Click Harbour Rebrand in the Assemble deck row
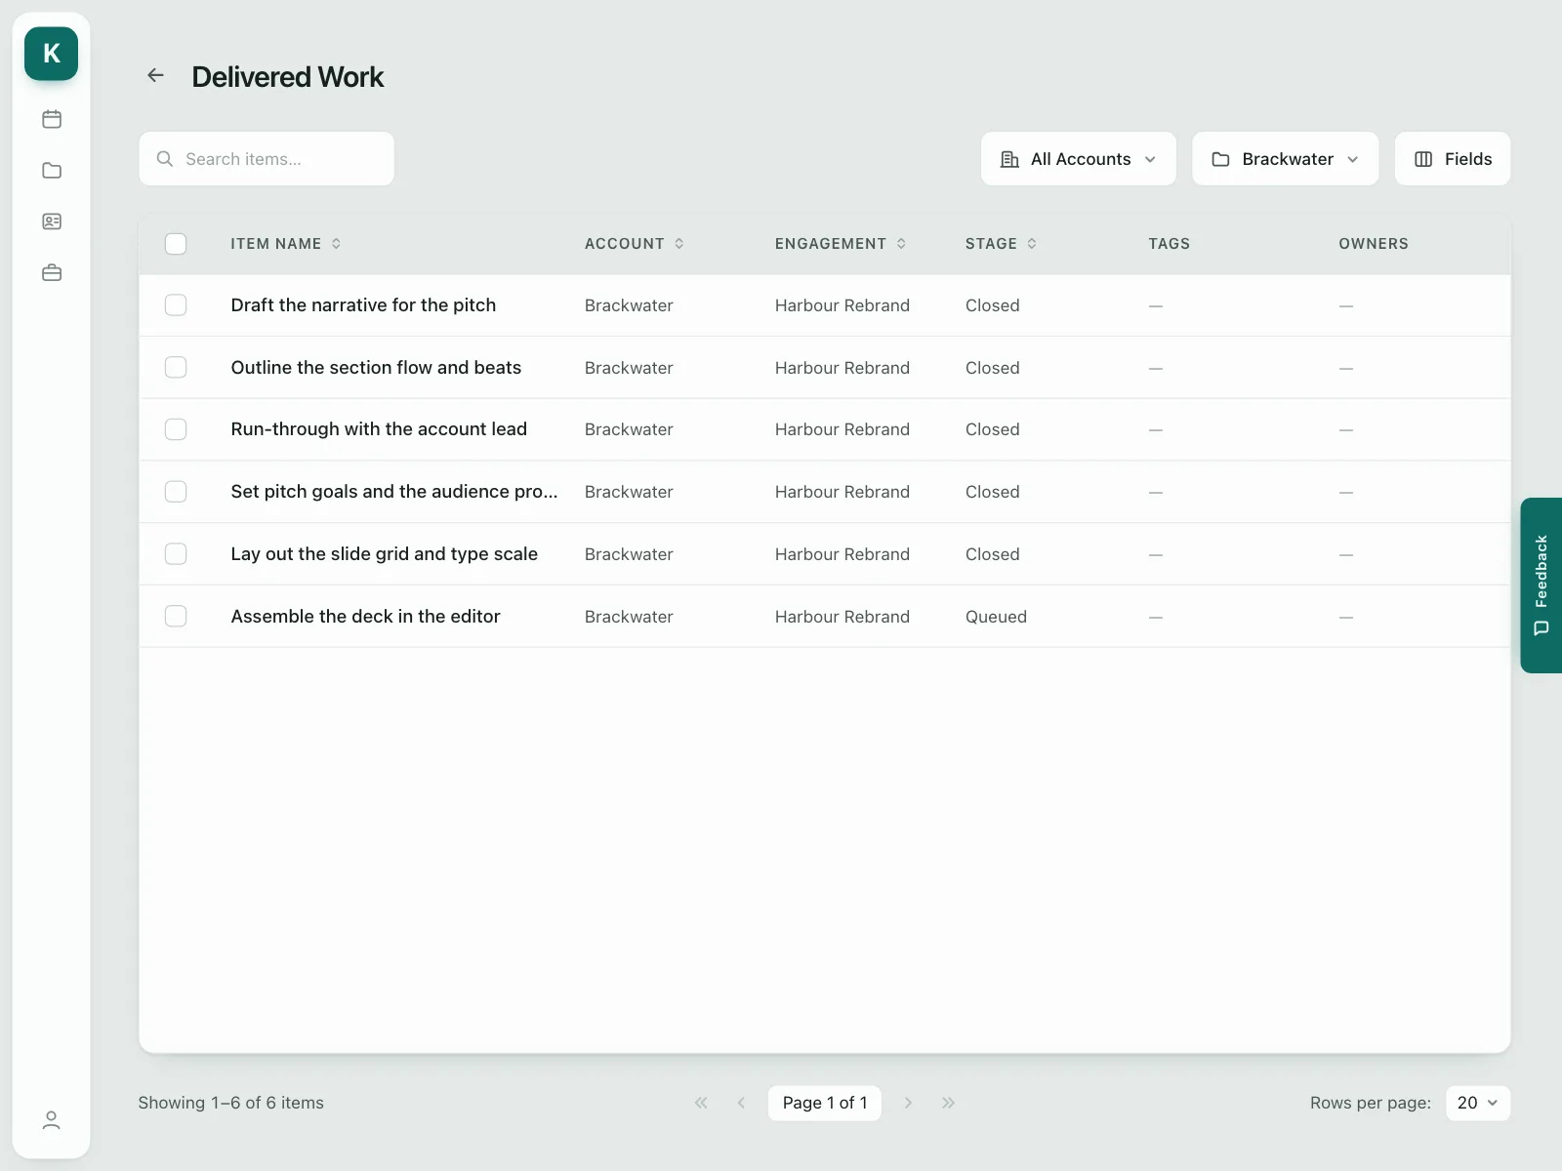 click(843, 617)
